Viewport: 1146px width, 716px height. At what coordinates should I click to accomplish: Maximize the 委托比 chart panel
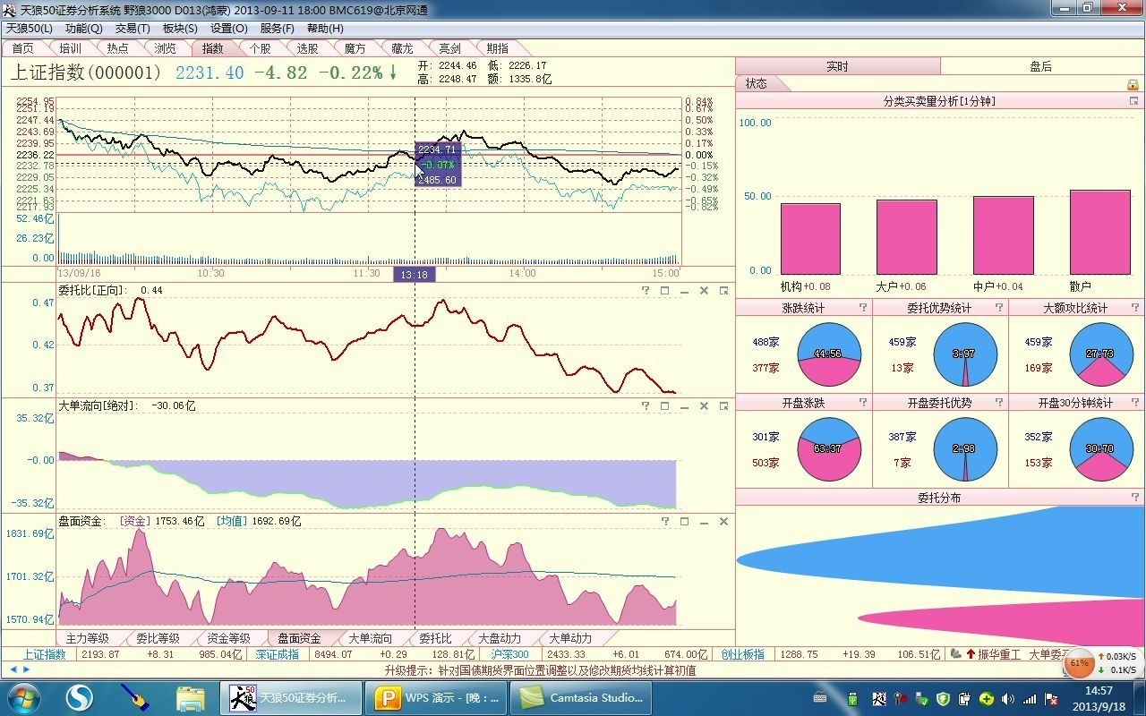point(664,290)
